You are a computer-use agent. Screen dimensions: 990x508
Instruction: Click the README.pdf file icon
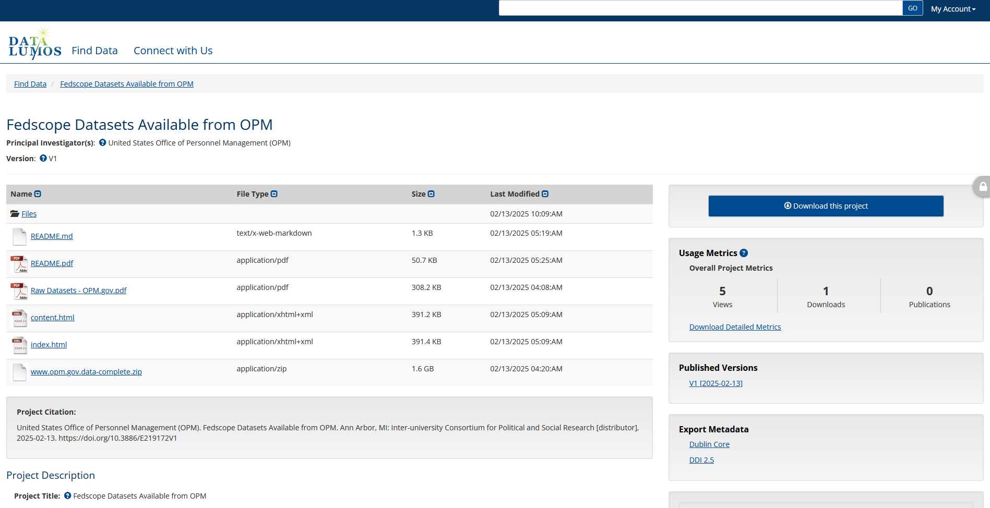[19, 264]
